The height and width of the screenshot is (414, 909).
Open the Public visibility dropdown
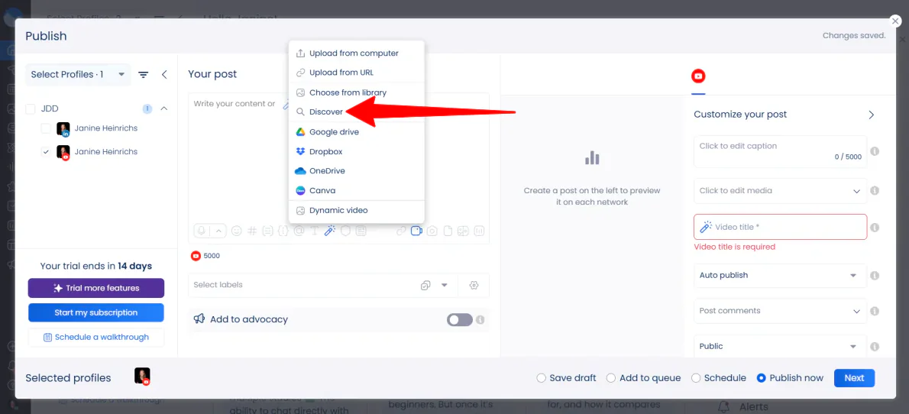click(781, 346)
